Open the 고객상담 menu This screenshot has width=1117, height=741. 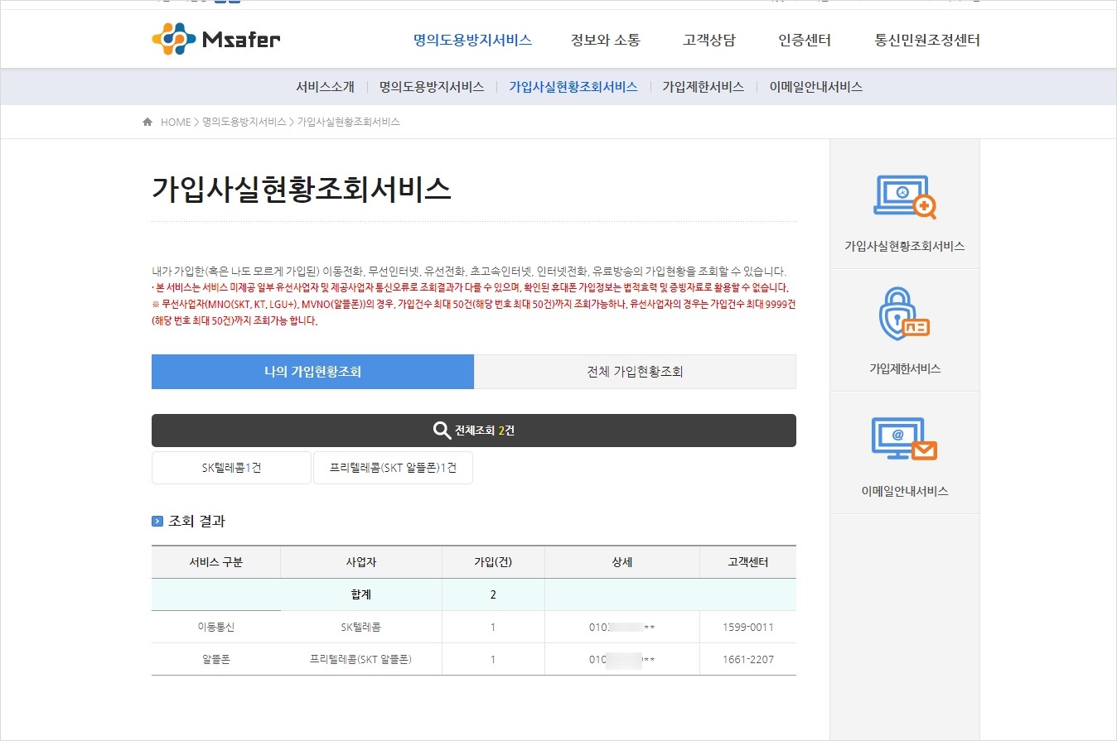(x=709, y=40)
